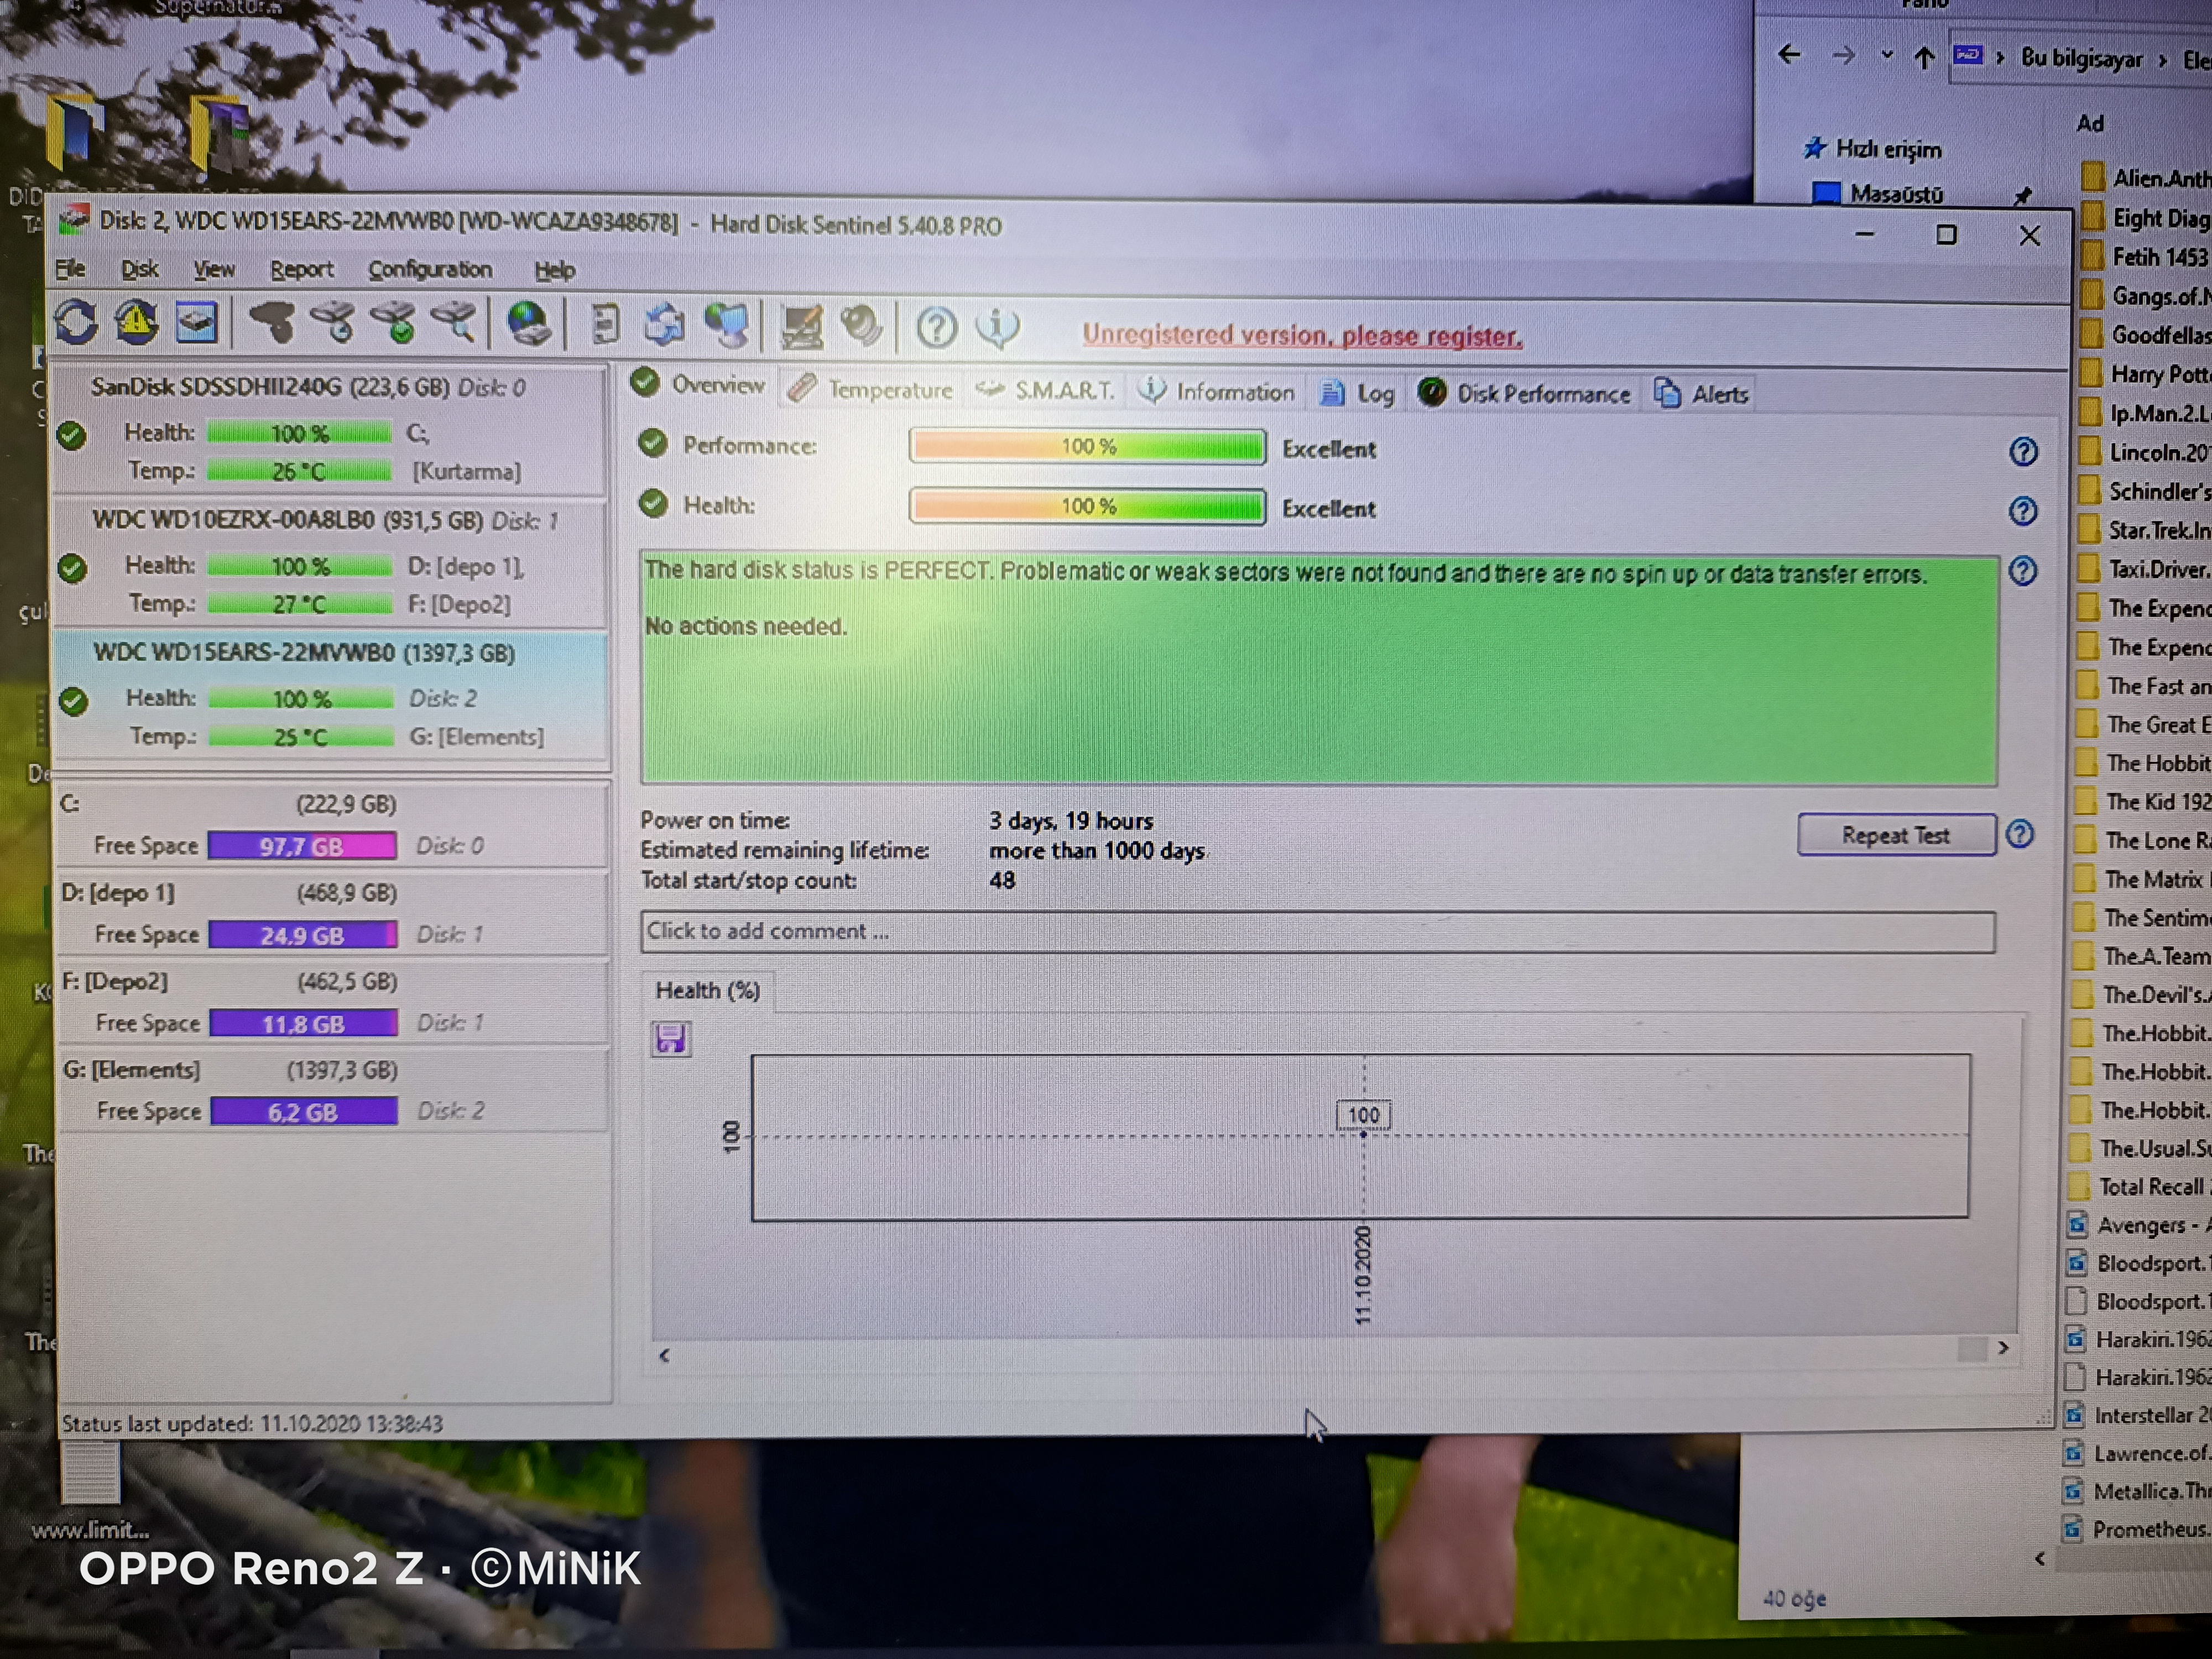Open the Disk menu
Image resolution: width=2212 pixels, height=1659 pixels.
click(139, 269)
